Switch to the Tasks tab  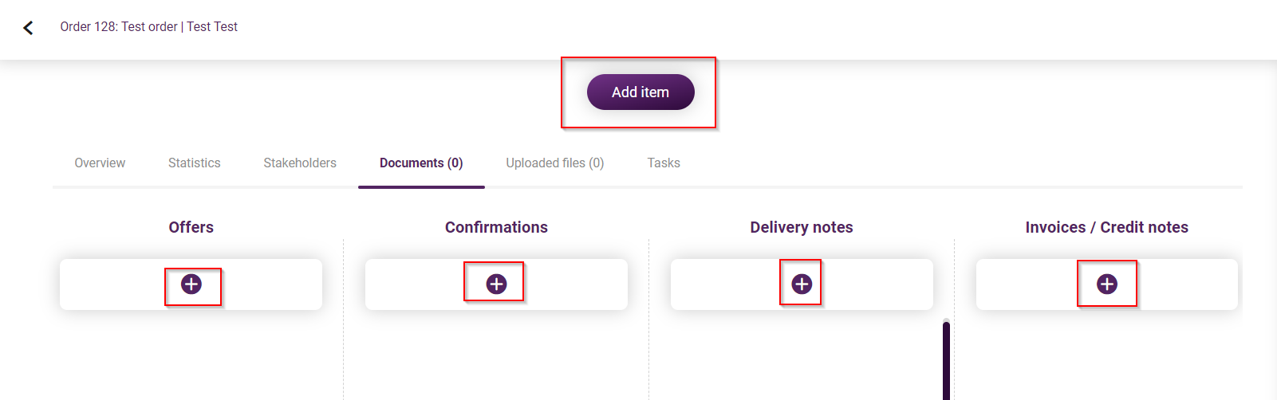(x=664, y=163)
